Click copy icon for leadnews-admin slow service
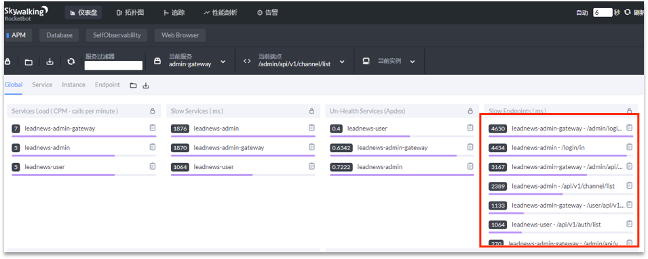This screenshot has width=648, height=259. click(x=311, y=128)
